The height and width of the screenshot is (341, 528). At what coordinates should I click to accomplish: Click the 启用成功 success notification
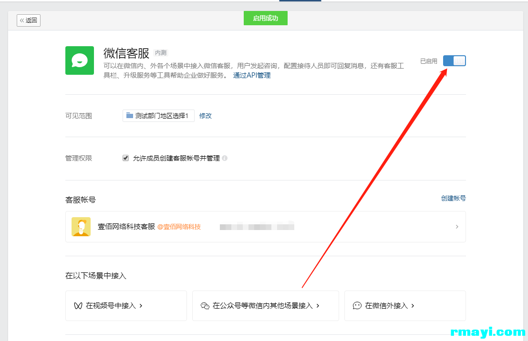click(x=266, y=18)
